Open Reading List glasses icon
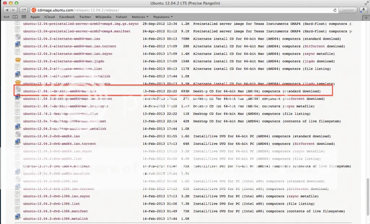 click(x=7, y=17)
